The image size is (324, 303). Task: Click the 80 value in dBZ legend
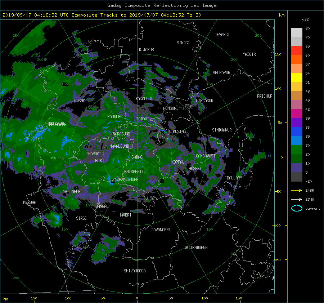click(307, 28)
